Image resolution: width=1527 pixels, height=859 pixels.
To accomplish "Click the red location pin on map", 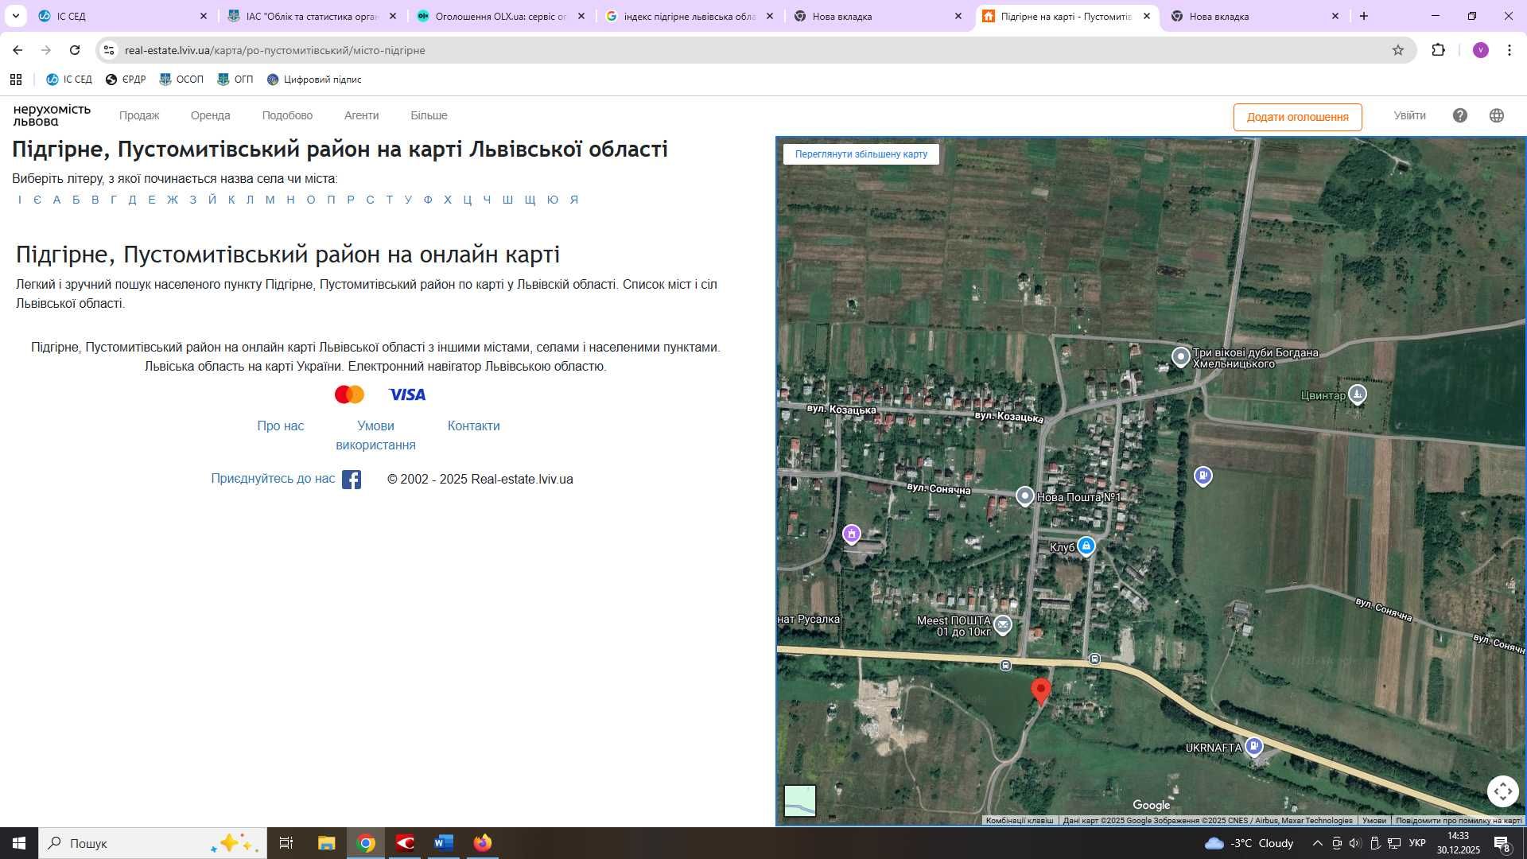I will coord(1040,689).
